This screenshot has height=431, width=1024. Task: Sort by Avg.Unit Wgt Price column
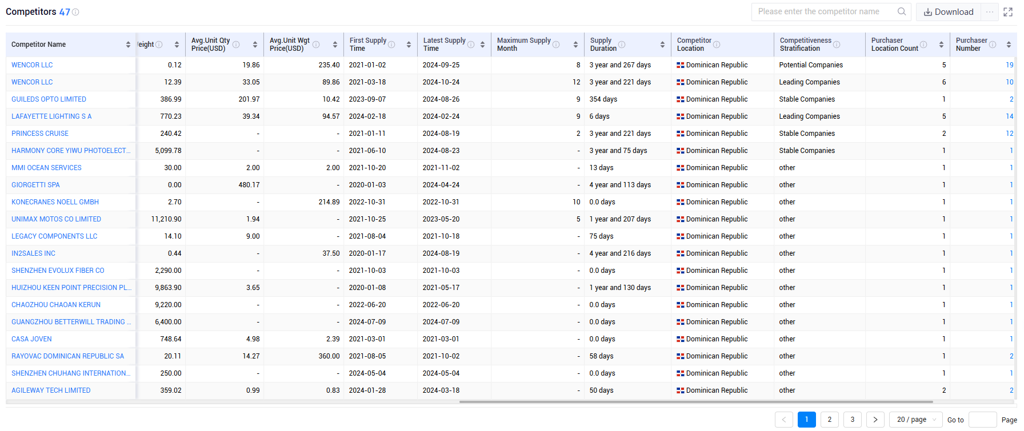tap(335, 45)
